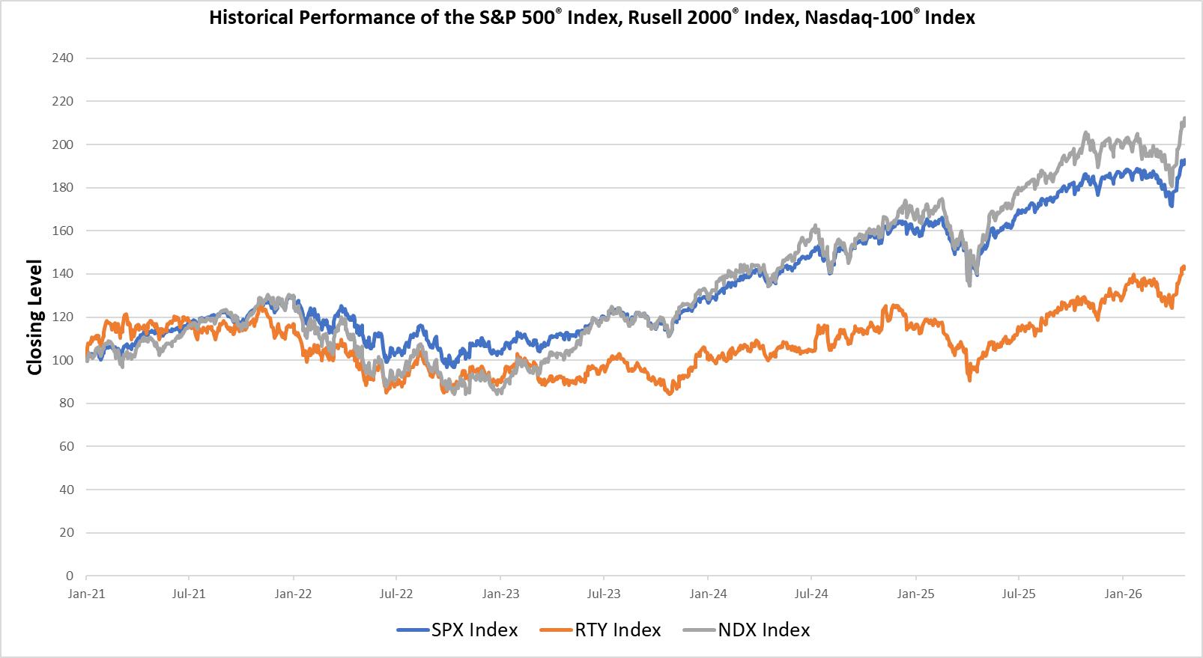Click the SPX Index legend label
This screenshot has width=1203, height=658.
pos(474,630)
